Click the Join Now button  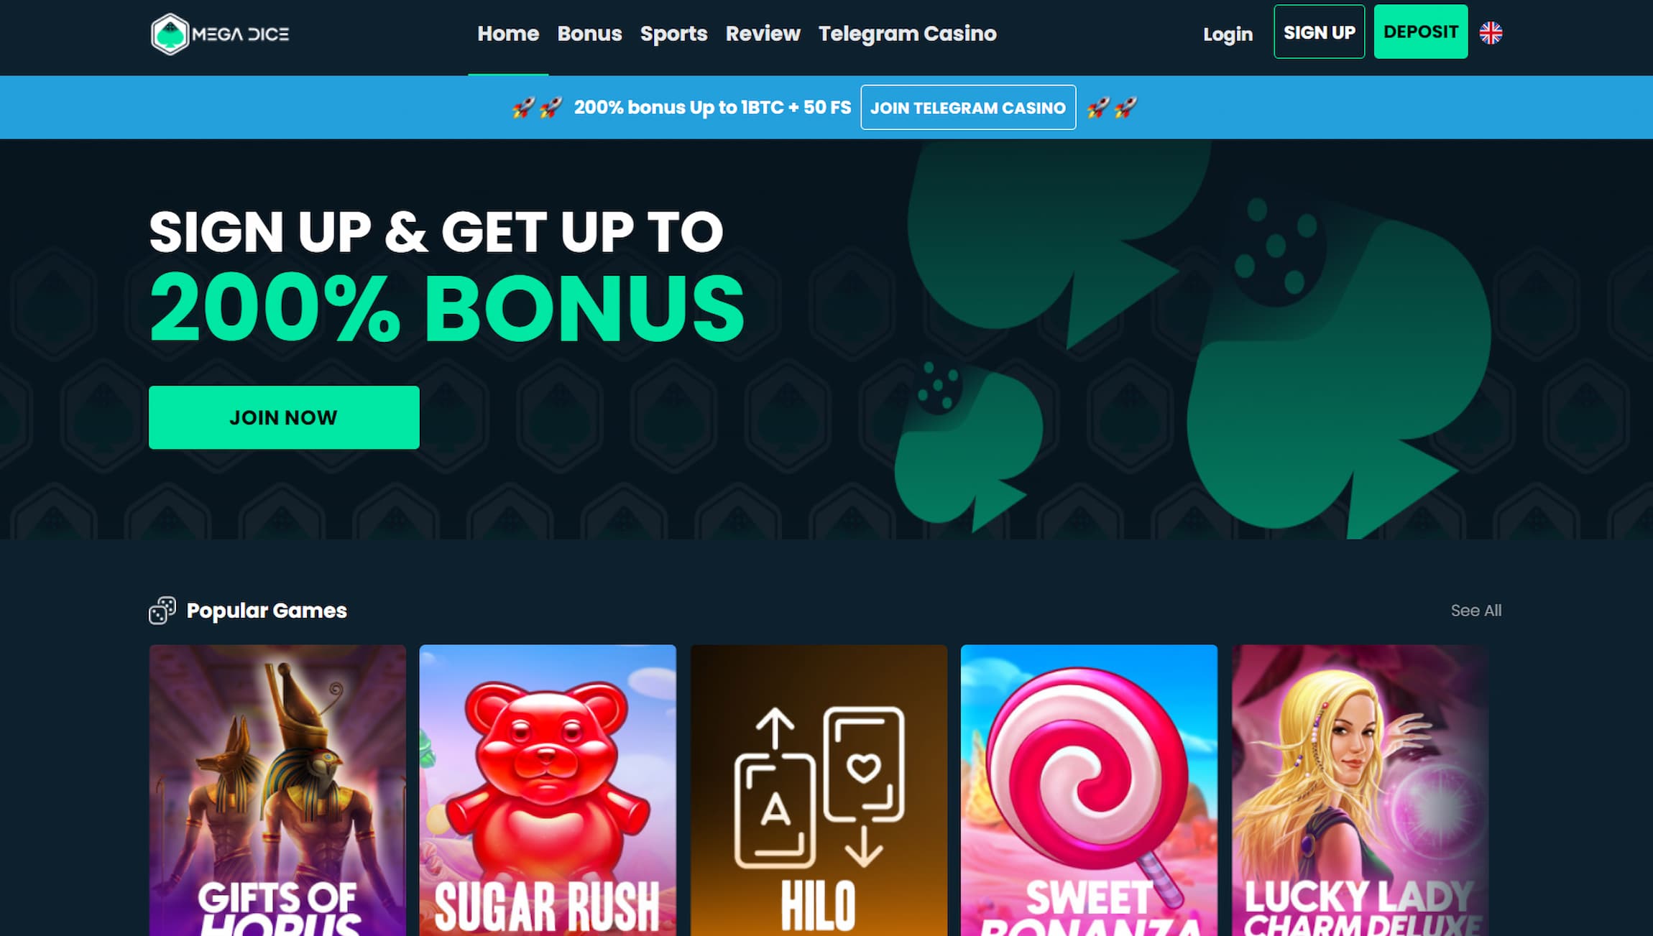tap(284, 417)
